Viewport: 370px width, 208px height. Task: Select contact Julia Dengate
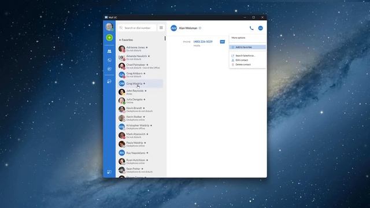click(x=140, y=101)
